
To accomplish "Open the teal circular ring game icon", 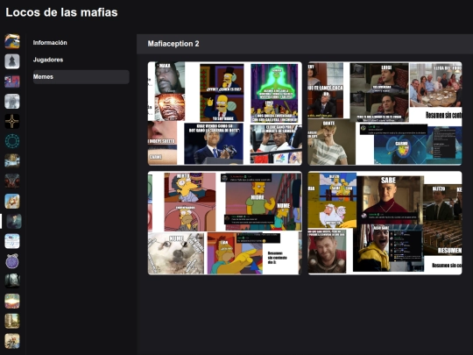I will click(x=12, y=141).
